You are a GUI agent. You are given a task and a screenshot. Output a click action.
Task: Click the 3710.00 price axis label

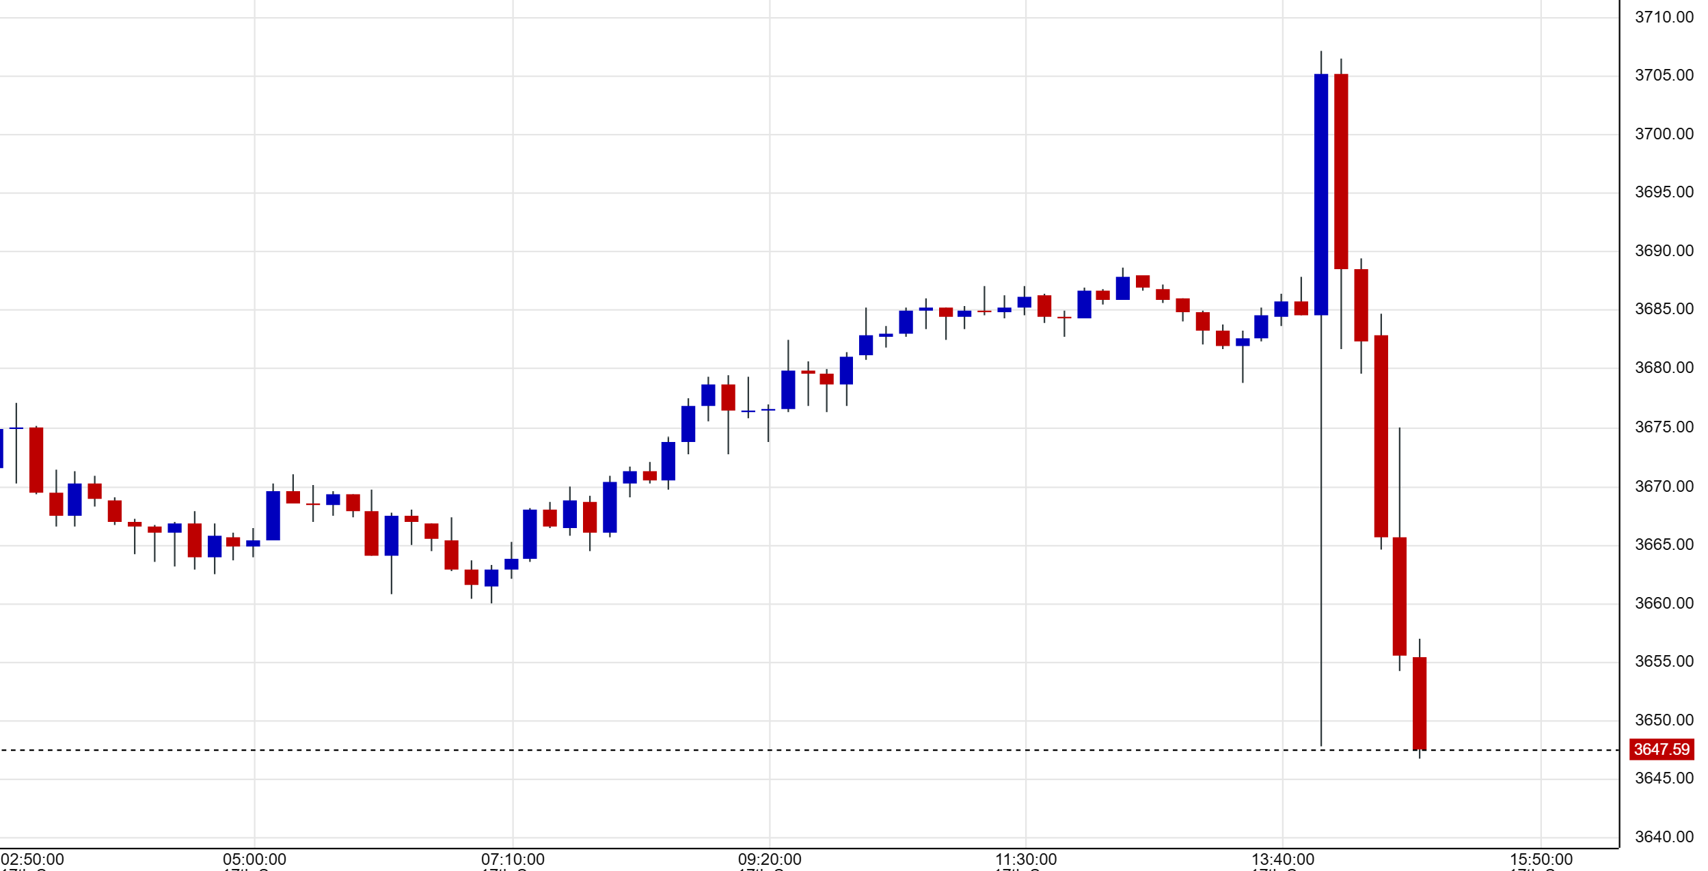(1664, 17)
